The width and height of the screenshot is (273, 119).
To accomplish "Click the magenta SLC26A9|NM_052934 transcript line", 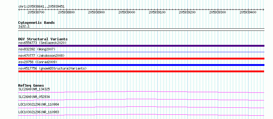I will [141, 99].
